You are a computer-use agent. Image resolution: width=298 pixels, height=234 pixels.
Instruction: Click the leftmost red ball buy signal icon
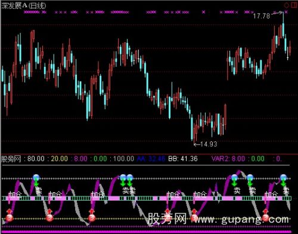coord(9,218)
